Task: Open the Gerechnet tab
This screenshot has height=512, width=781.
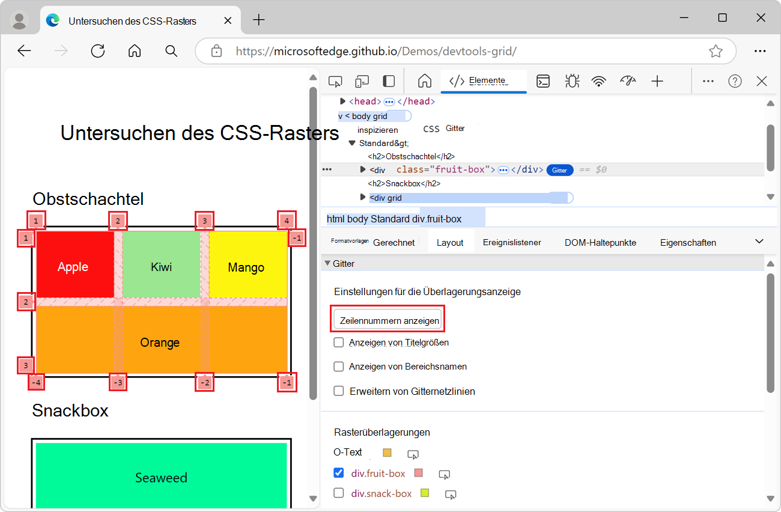Action: point(394,243)
